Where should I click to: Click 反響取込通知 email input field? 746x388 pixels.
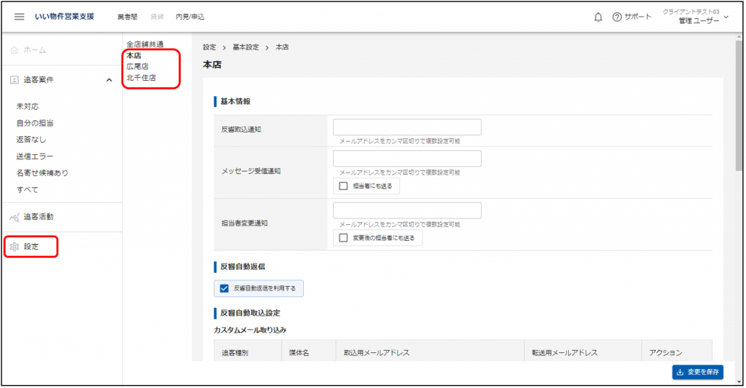[407, 127]
